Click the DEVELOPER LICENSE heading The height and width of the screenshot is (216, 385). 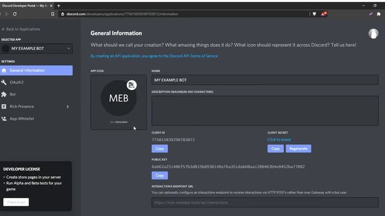pyautogui.click(x=22, y=169)
